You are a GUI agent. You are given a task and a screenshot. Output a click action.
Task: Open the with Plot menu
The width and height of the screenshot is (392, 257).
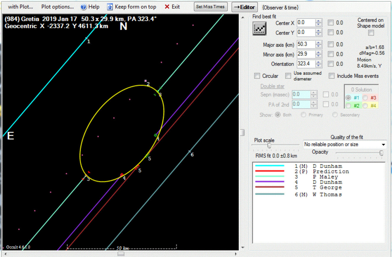(20, 7)
